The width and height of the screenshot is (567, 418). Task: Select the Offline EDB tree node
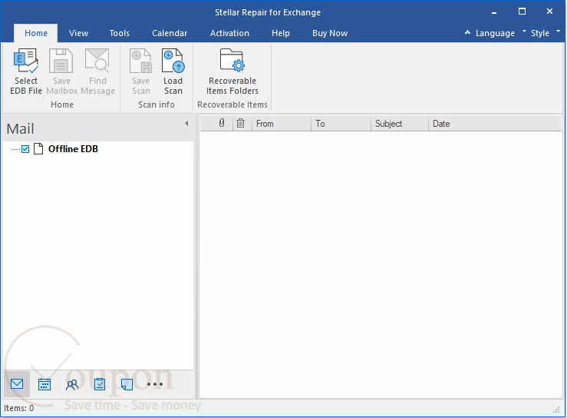coord(73,149)
